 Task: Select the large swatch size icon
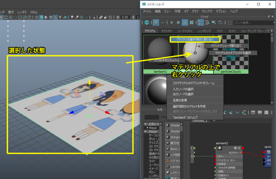point(185,22)
